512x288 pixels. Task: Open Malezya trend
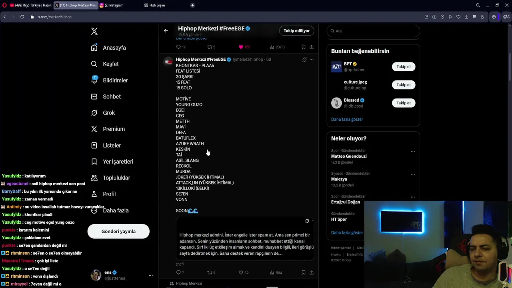[x=339, y=179]
